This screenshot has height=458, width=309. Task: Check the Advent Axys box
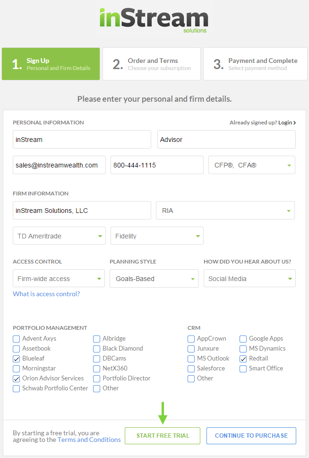(x=17, y=339)
